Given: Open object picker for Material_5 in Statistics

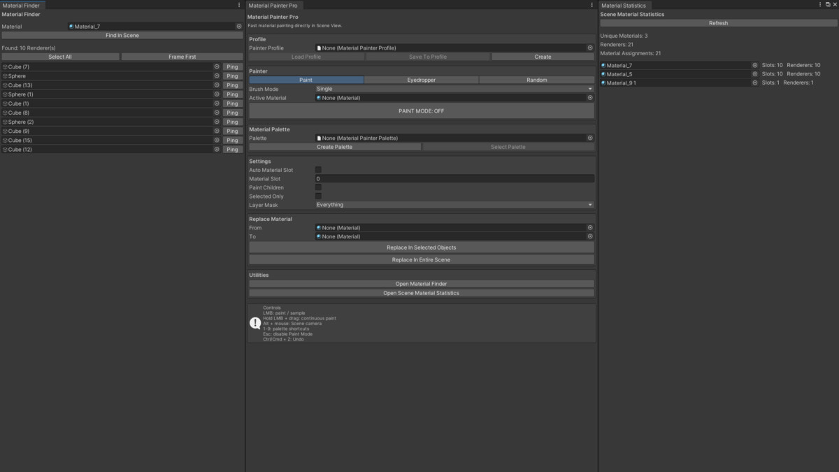Looking at the screenshot, I should (755, 74).
